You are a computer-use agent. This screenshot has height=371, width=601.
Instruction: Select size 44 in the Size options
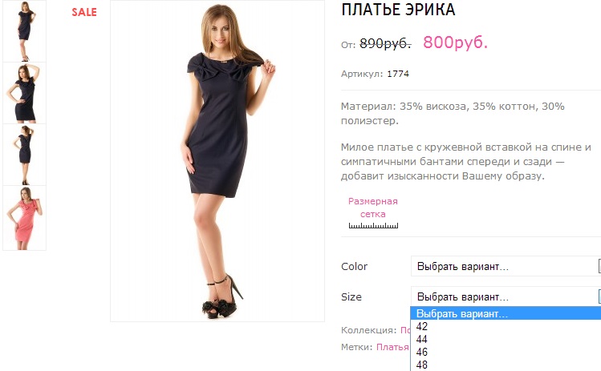[423, 339]
